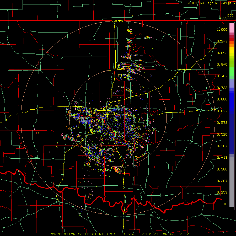This screenshot has height=236, width=236.
Task: Click the 0.573 scale value
Action: 222,123
